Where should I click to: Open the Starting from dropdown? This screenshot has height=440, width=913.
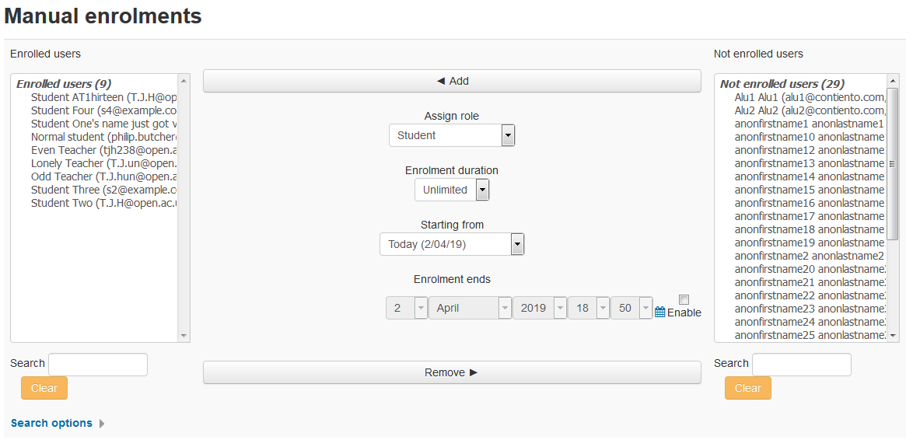[452, 244]
